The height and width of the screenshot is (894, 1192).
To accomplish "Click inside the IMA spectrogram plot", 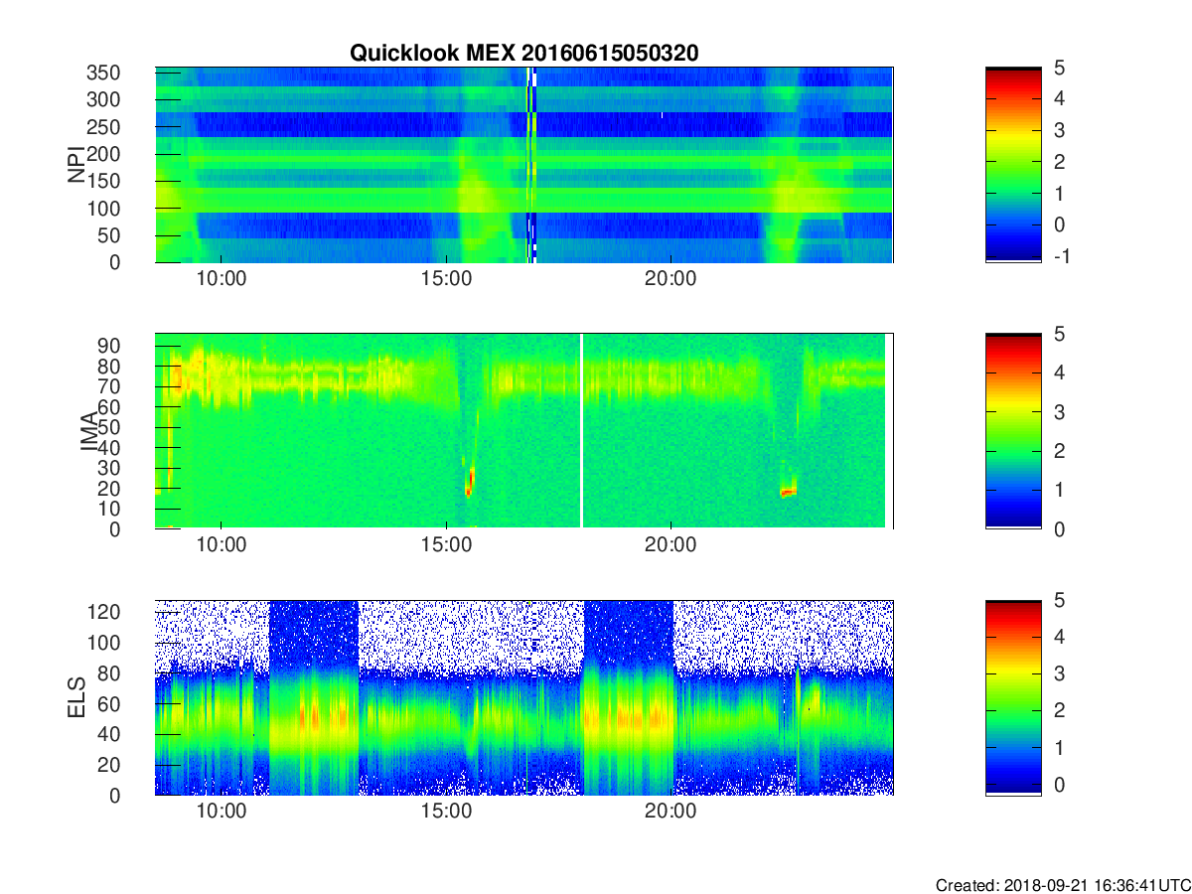I will (x=523, y=431).
